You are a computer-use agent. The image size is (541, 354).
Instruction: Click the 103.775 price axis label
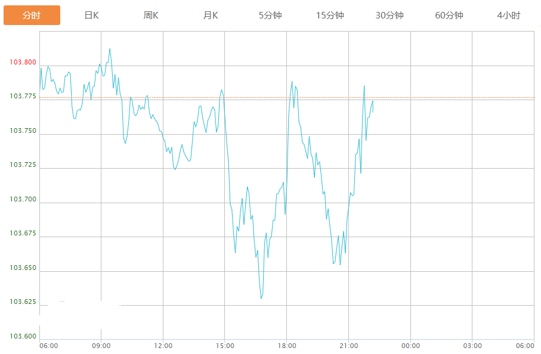coord(23,96)
